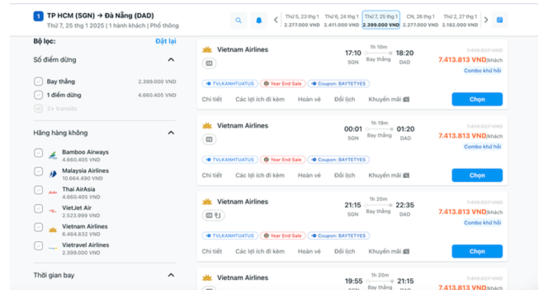Collapse the Thời gian bay section
Screen dimensions: 548x290
(171, 275)
